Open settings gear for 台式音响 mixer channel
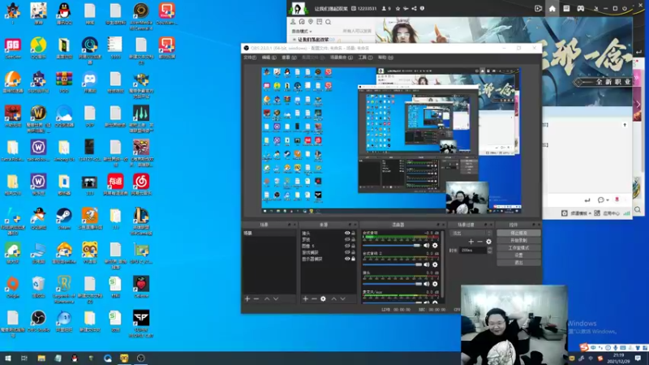649x365 pixels. click(435, 246)
